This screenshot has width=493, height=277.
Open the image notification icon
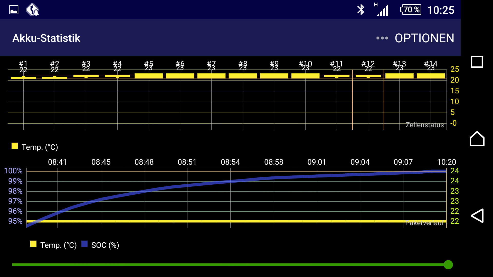pos(14,10)
